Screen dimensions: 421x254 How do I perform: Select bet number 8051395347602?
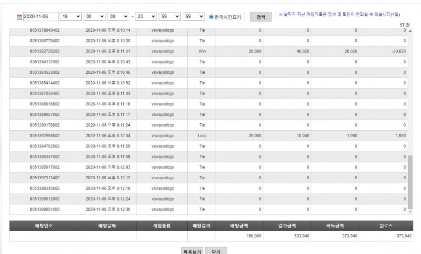45,157
